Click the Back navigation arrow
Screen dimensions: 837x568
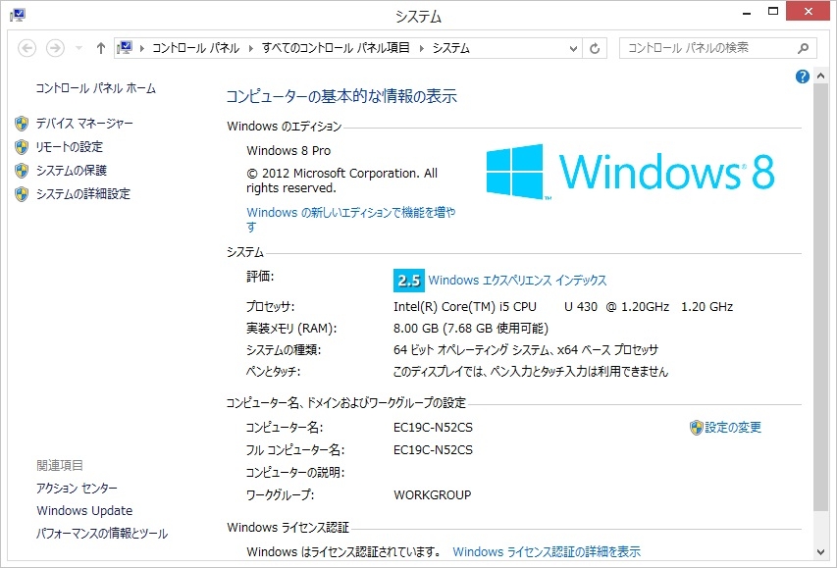26,48
